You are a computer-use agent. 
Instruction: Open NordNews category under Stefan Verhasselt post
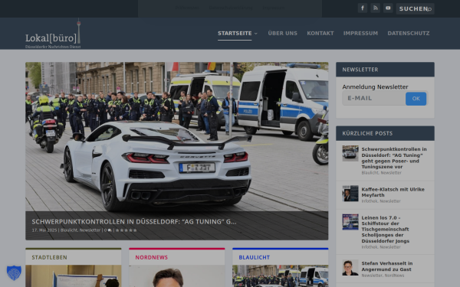(394, 276)
